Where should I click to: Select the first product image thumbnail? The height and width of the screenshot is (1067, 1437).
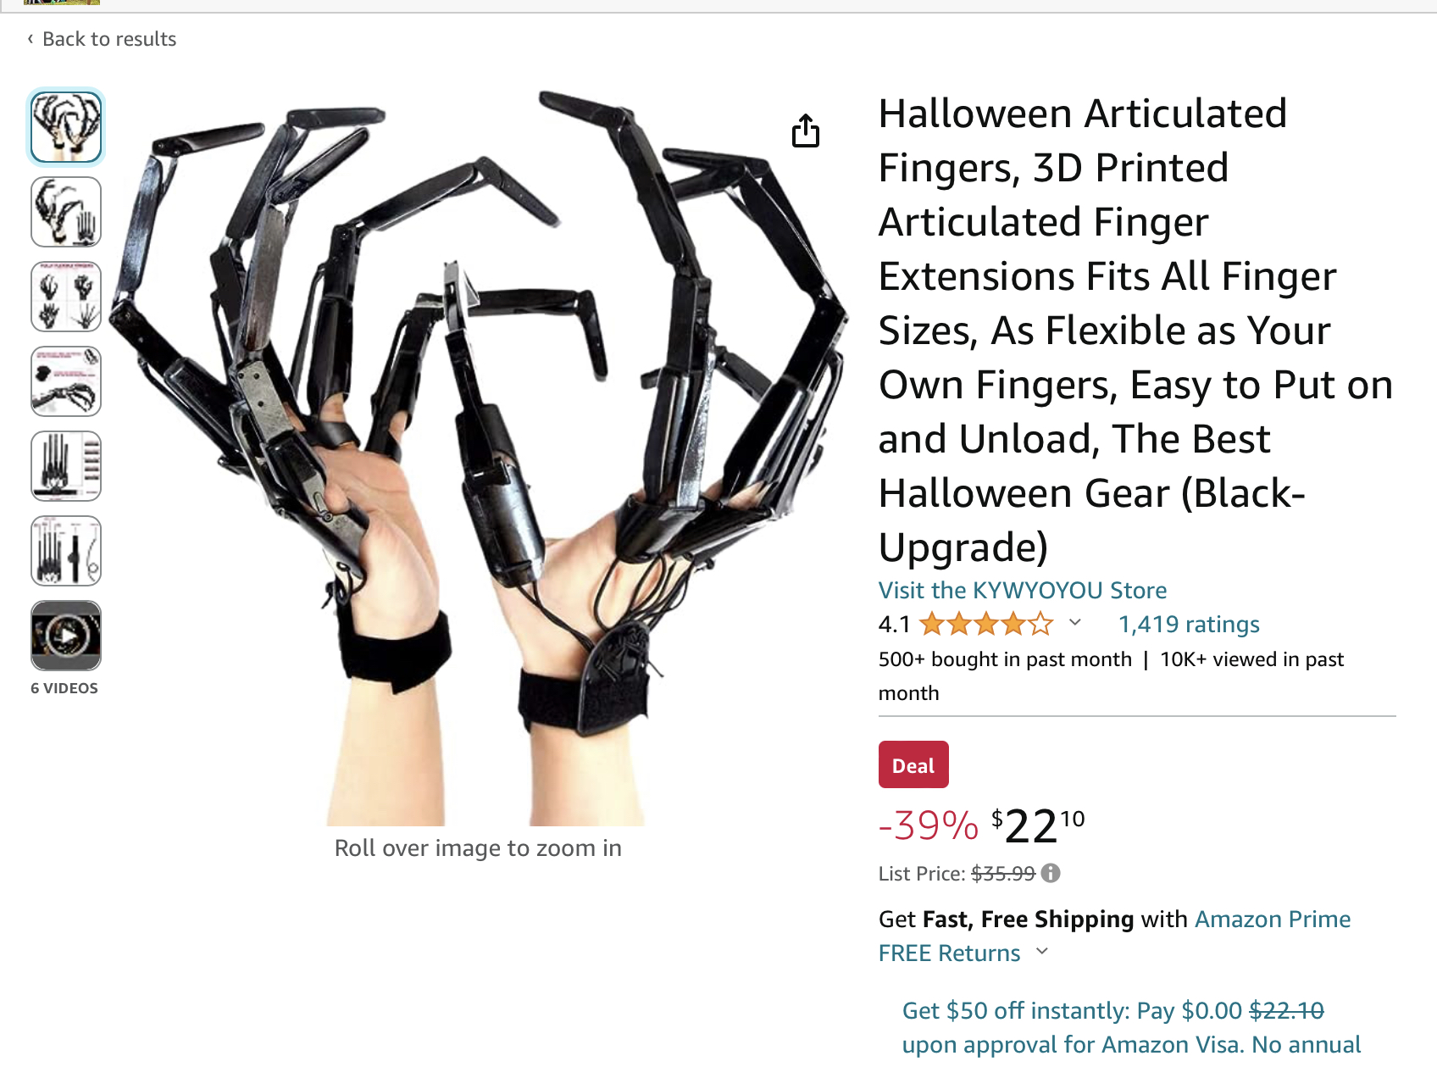pyautogui.click(x=66, y=127)
